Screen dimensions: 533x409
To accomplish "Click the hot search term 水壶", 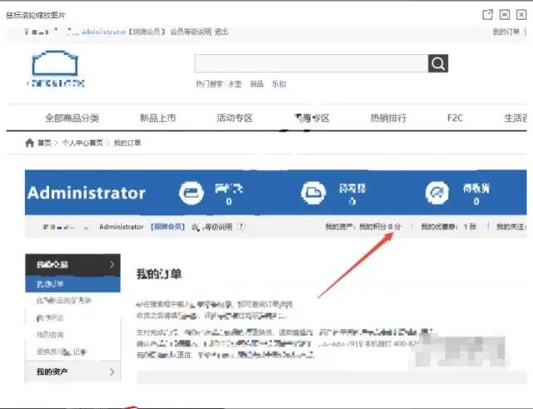I will pyautogui.click(x=235, y=84).
